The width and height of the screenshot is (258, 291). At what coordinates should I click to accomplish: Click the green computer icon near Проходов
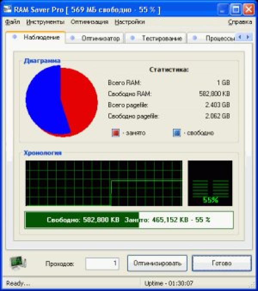tap(18, 263)
